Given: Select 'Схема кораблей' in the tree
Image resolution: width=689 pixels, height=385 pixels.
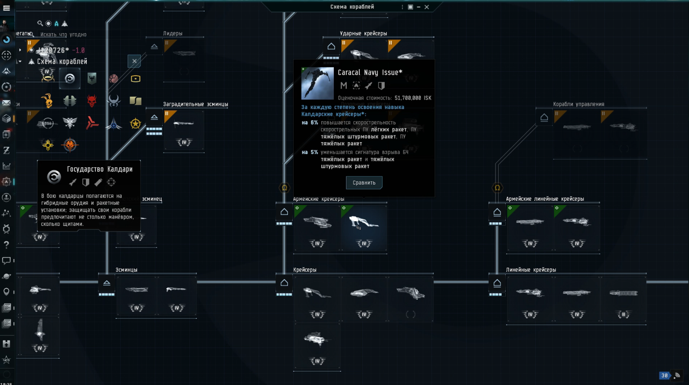Looking at the screenshot, I should (62, 61).
